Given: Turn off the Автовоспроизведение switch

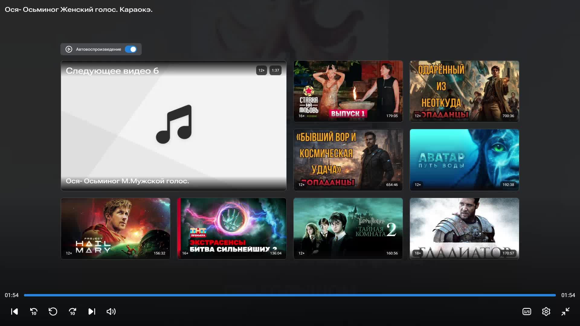Looking at the screenshot, I should (131, 49).
